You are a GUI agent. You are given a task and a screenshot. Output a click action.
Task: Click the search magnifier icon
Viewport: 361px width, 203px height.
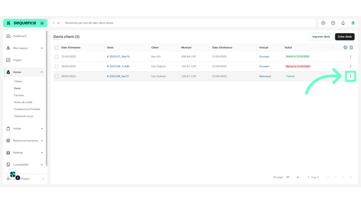tap(54, 23)
